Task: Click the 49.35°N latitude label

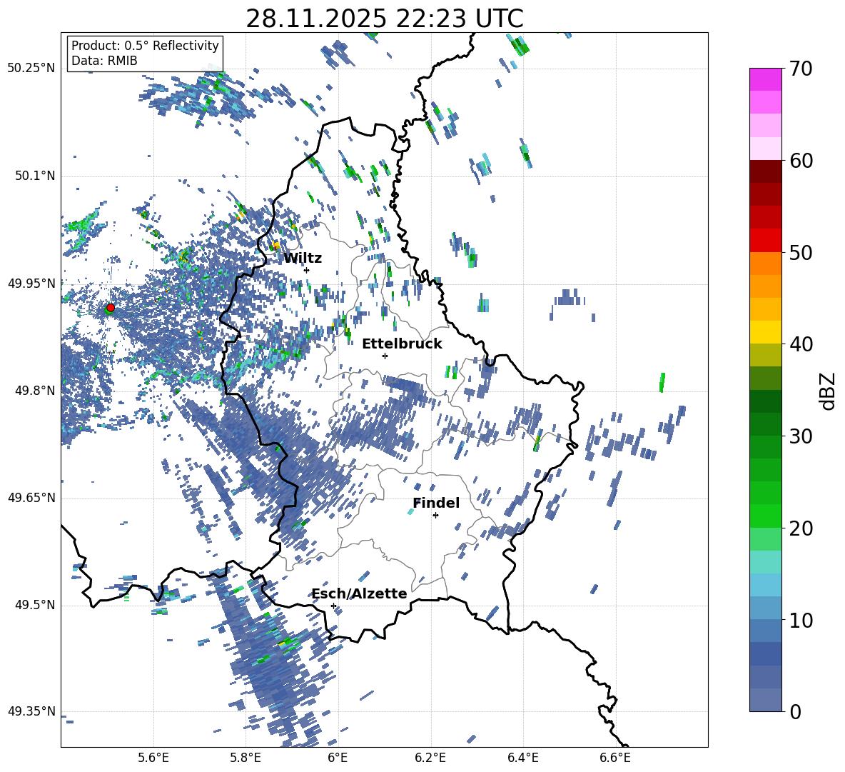Action: [x=31, y=711]
